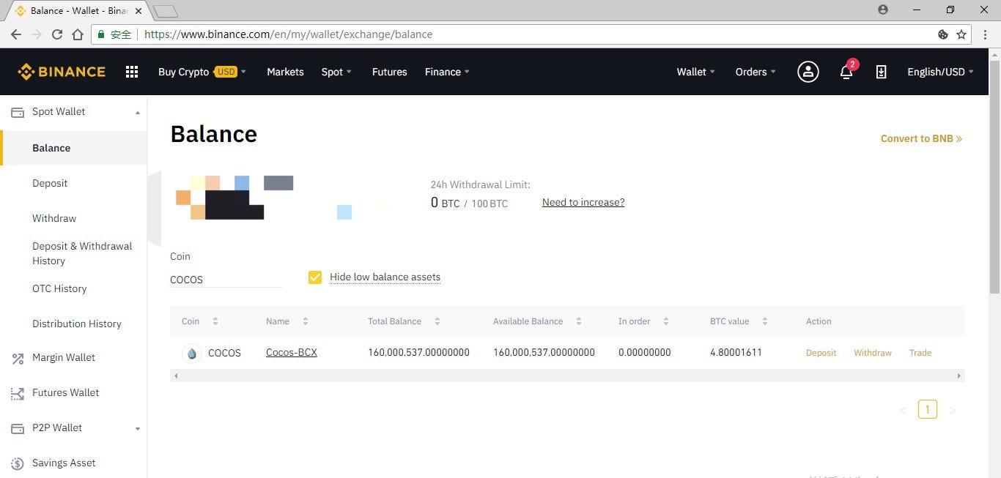The width and height of the screenshot is (1001, 478).
Task: Click Trade action for COCOS
Action: click(x=920, y=353)
